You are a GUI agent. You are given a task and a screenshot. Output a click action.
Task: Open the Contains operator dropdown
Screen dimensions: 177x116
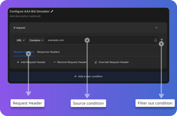36,40
